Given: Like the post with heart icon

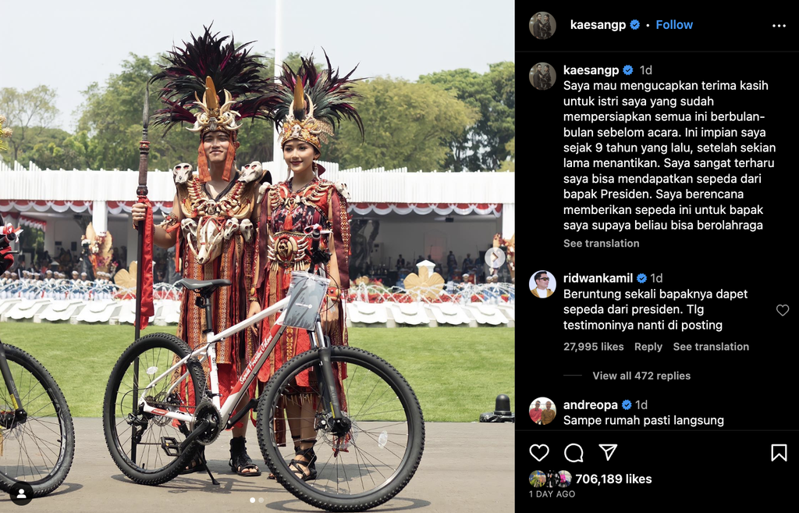Looking at the screenshot, I should (x=539, y=452).
